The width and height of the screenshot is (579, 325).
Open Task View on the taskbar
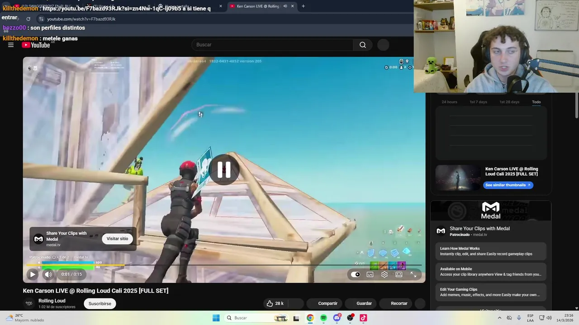pyautogui.click(x=296, y=318)
